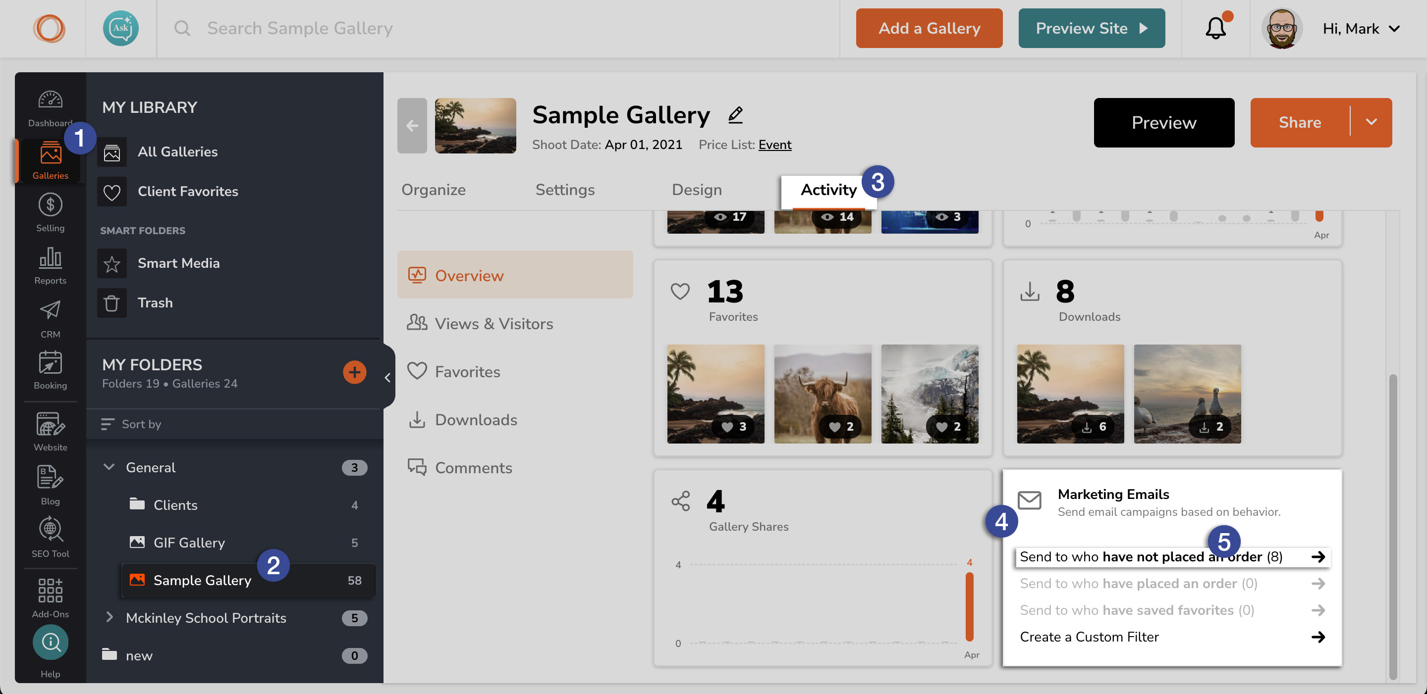
Task: Open the Share button dropdown arrow
Action: (x=1371, y=122)
